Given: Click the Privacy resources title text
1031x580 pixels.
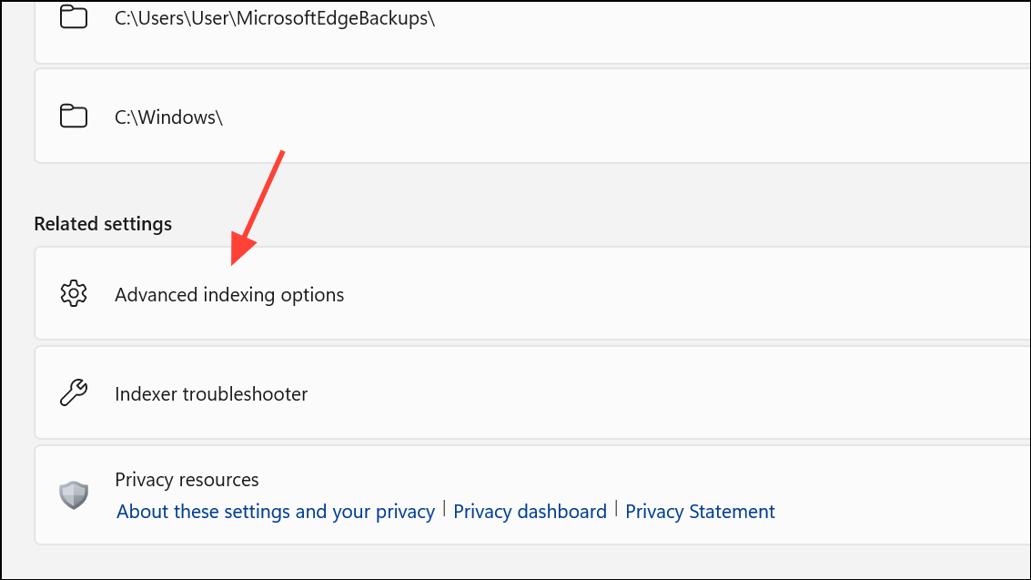Looking at the screenshot, I should tap(187, 479).
